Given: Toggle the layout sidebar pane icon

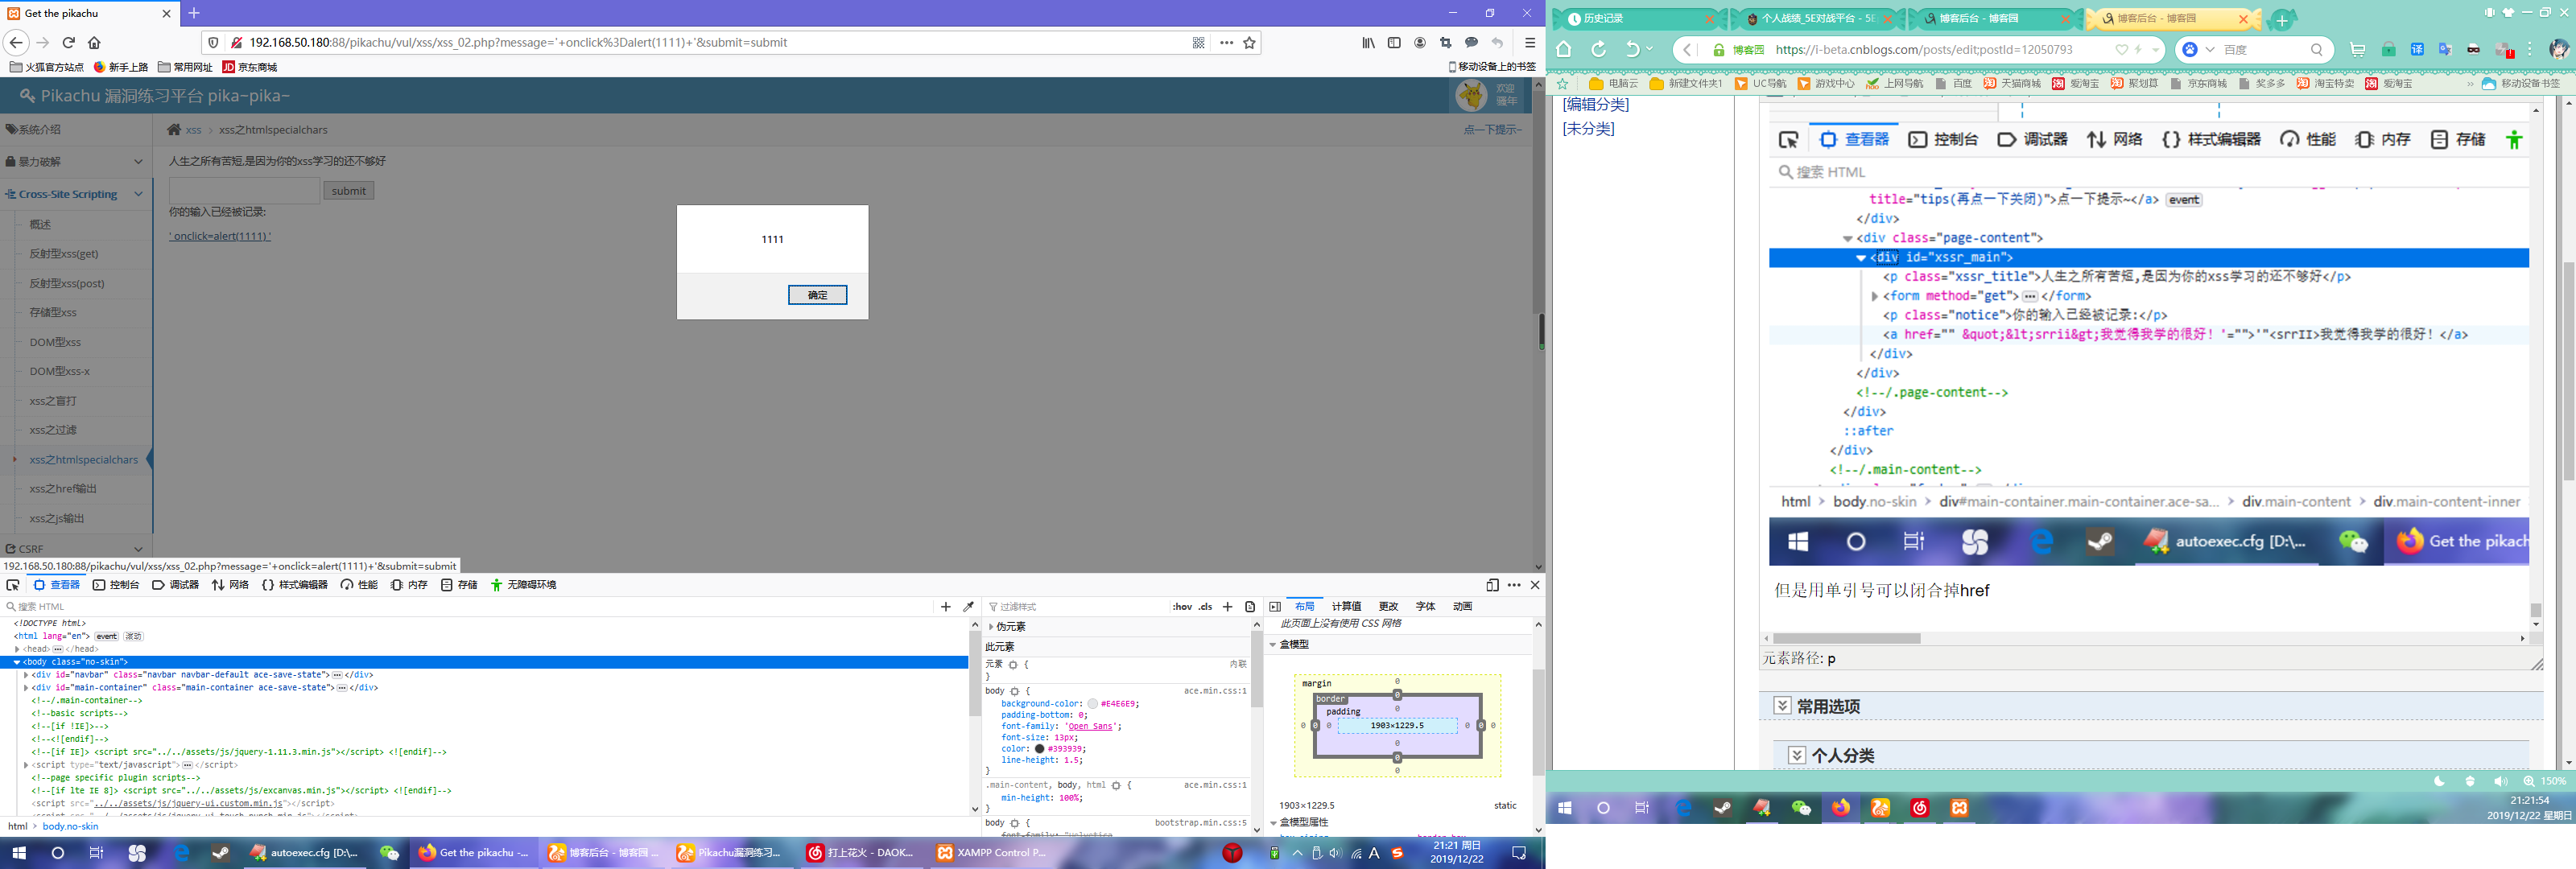Looking at the screenshot, I should coord(1275,606).
